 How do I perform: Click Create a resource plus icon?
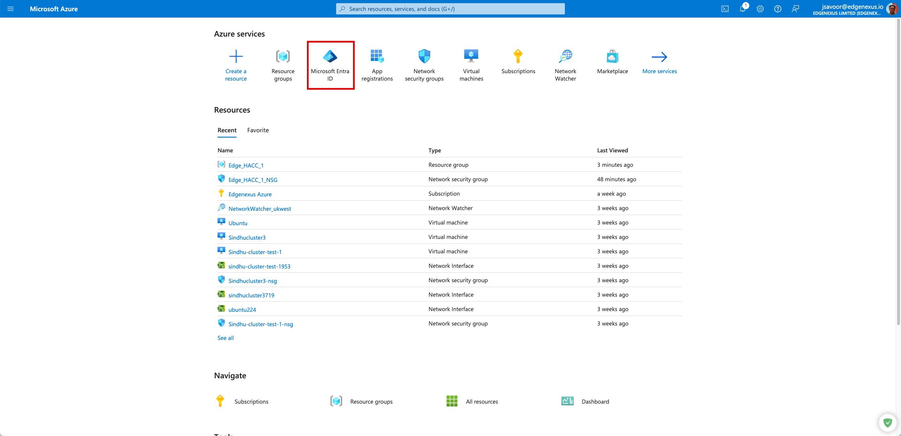(x=236, y=56)
